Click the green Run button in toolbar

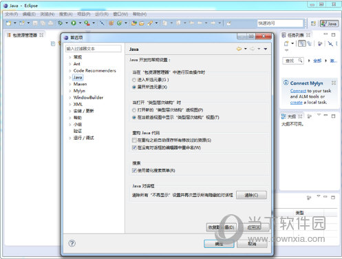coord(74,23)
